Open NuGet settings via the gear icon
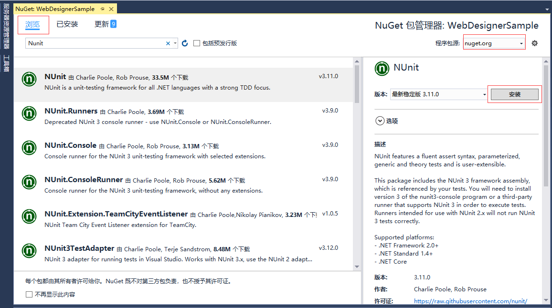Image resolution: width=552 pixels, height=308 pixels. (x=534, y=42)
